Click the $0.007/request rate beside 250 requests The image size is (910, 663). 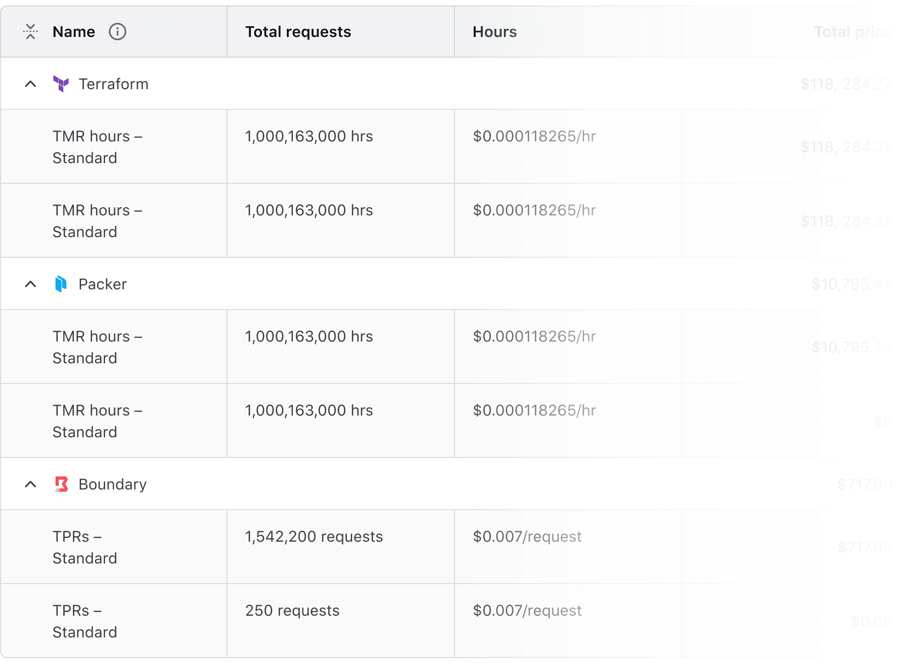coord(527,611)
